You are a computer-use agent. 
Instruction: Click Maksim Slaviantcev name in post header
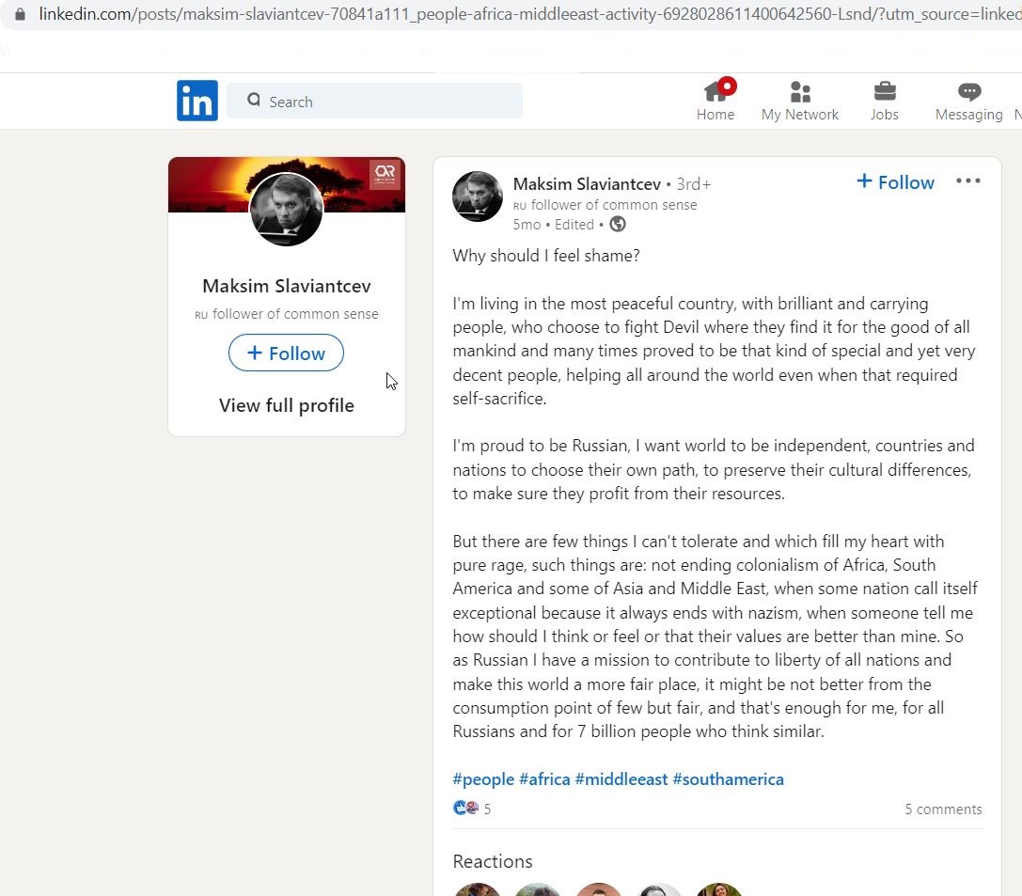pos(587,184)
